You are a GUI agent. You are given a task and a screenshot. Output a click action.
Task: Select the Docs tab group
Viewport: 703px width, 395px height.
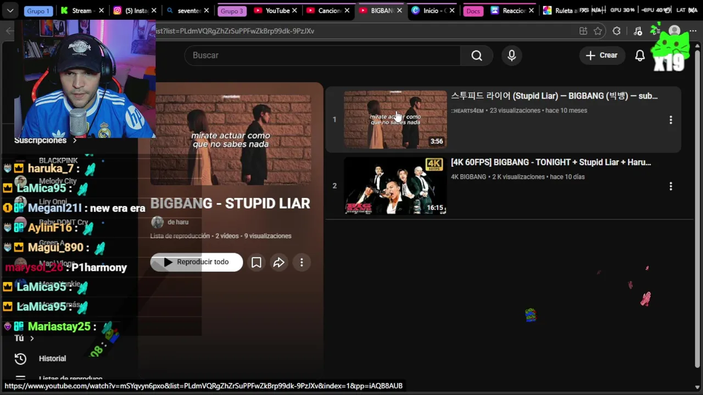473,11
